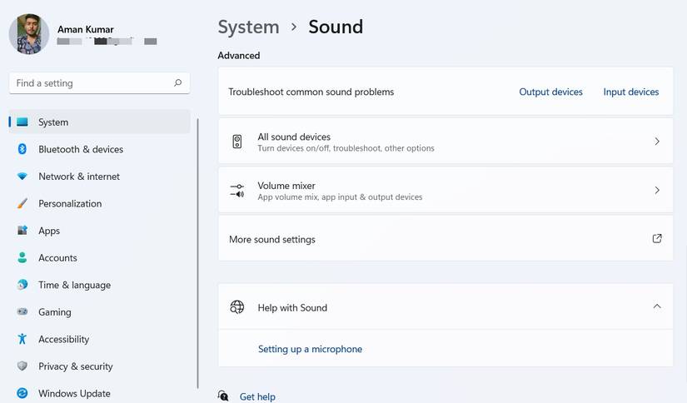Click the Accounts person icon
Viewport: 687px width, 403px height.
(22, 257)
